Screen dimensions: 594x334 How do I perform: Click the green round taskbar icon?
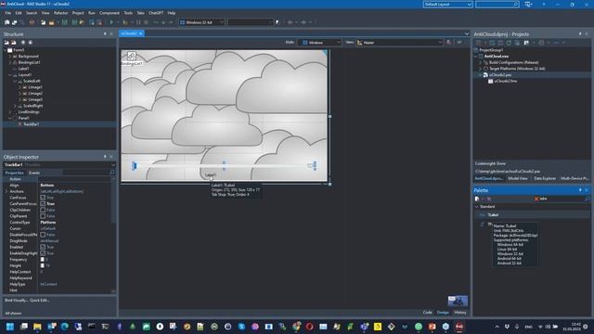pos(419,327)
